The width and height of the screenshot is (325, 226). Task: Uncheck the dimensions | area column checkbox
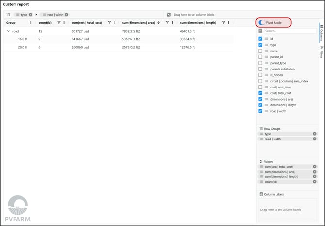pos(260,99)
